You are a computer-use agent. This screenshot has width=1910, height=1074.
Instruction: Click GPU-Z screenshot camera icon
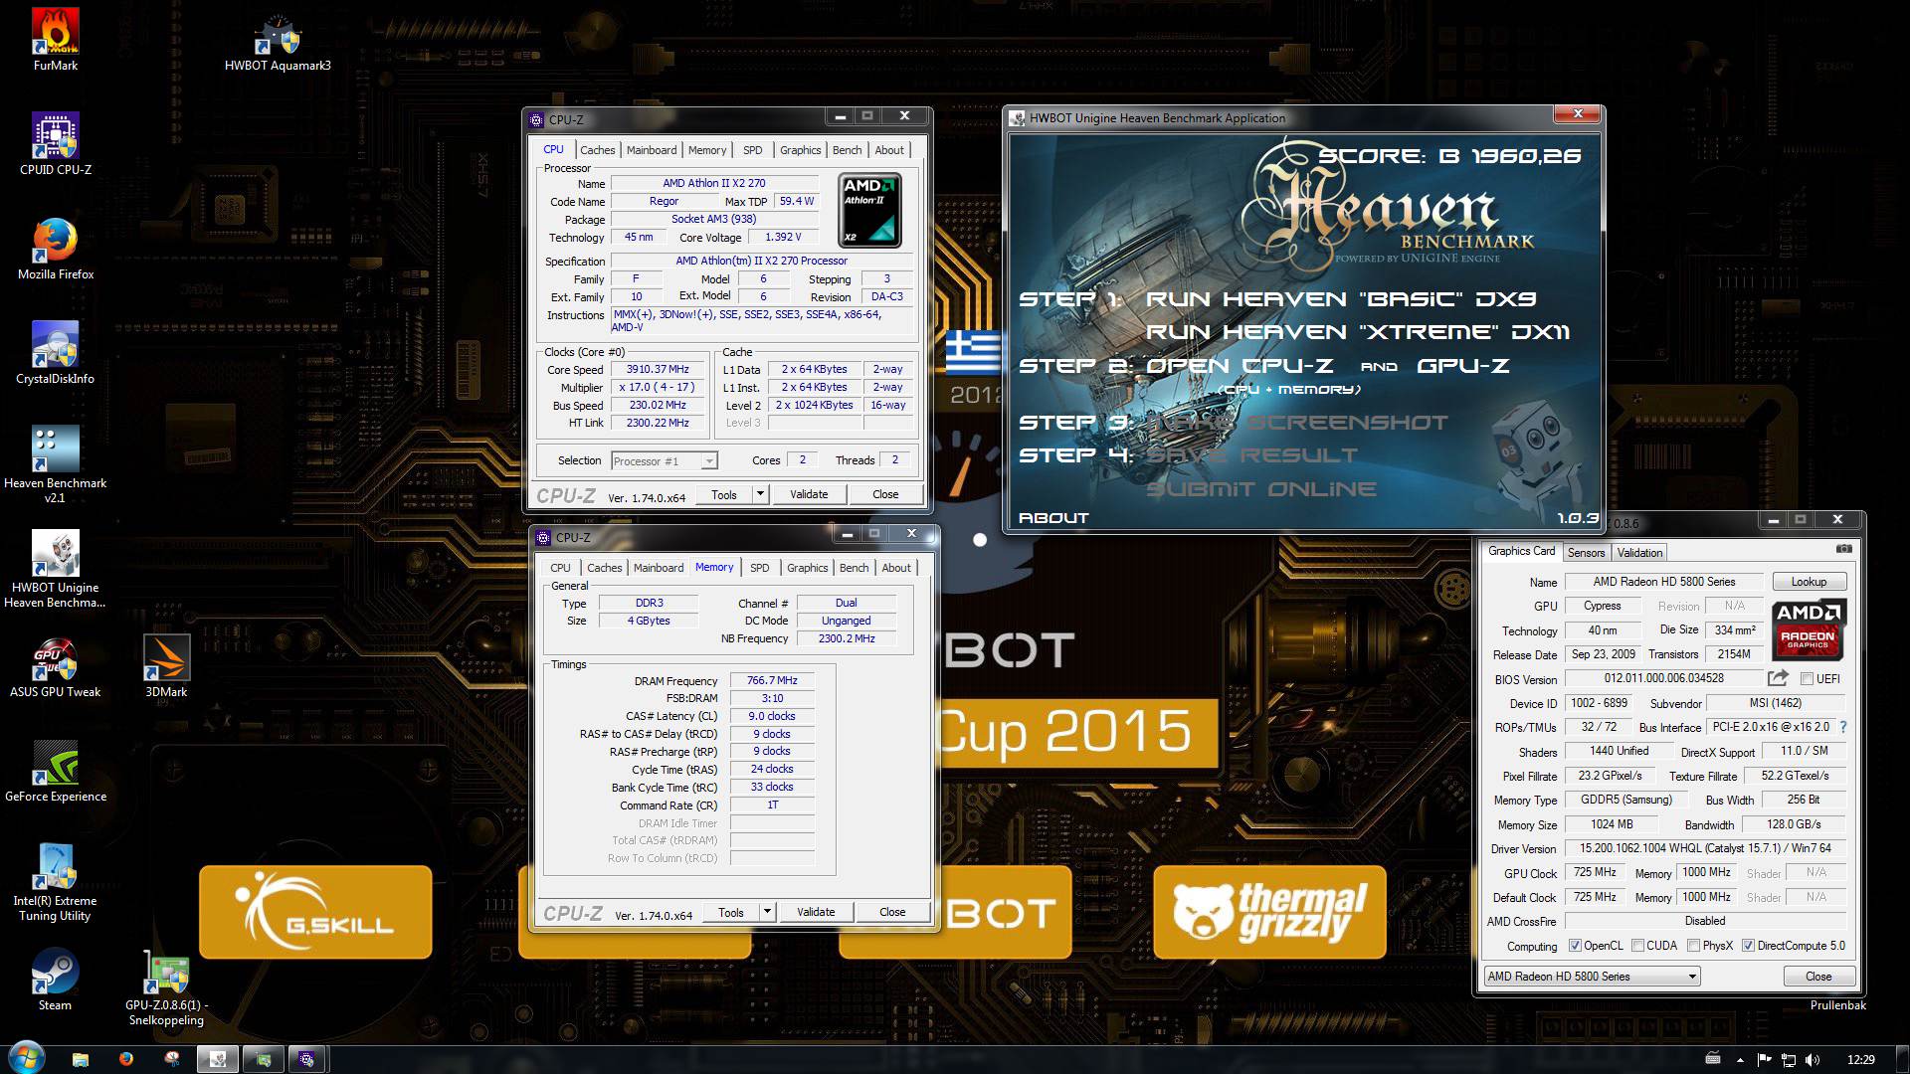coord(1844,549)
